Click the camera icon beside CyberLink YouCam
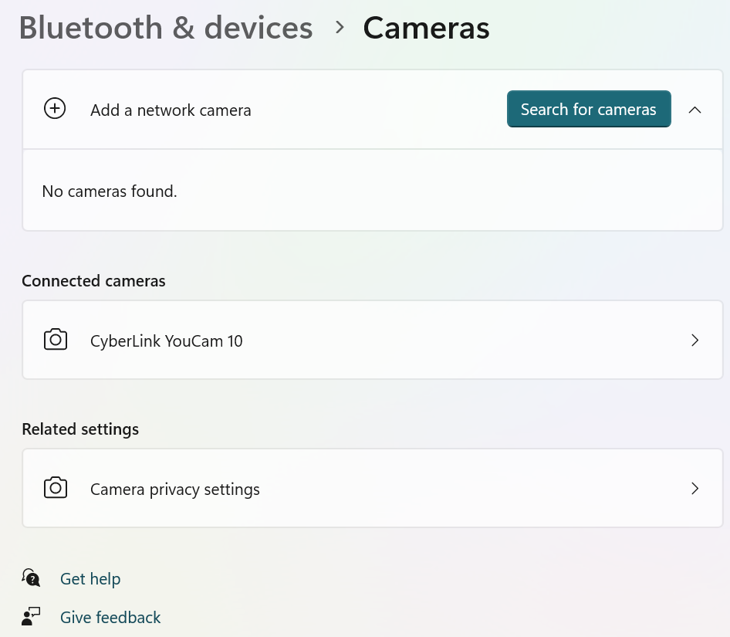Screen dimensions: 730x637 point(56,340)
